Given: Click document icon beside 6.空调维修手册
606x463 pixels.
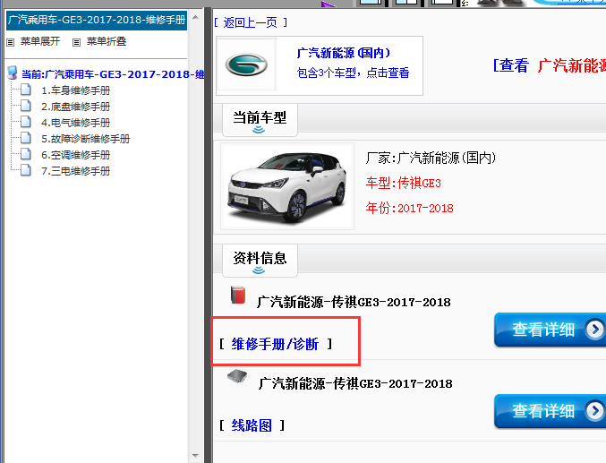Looking at the screenshot, I should 26,154.
